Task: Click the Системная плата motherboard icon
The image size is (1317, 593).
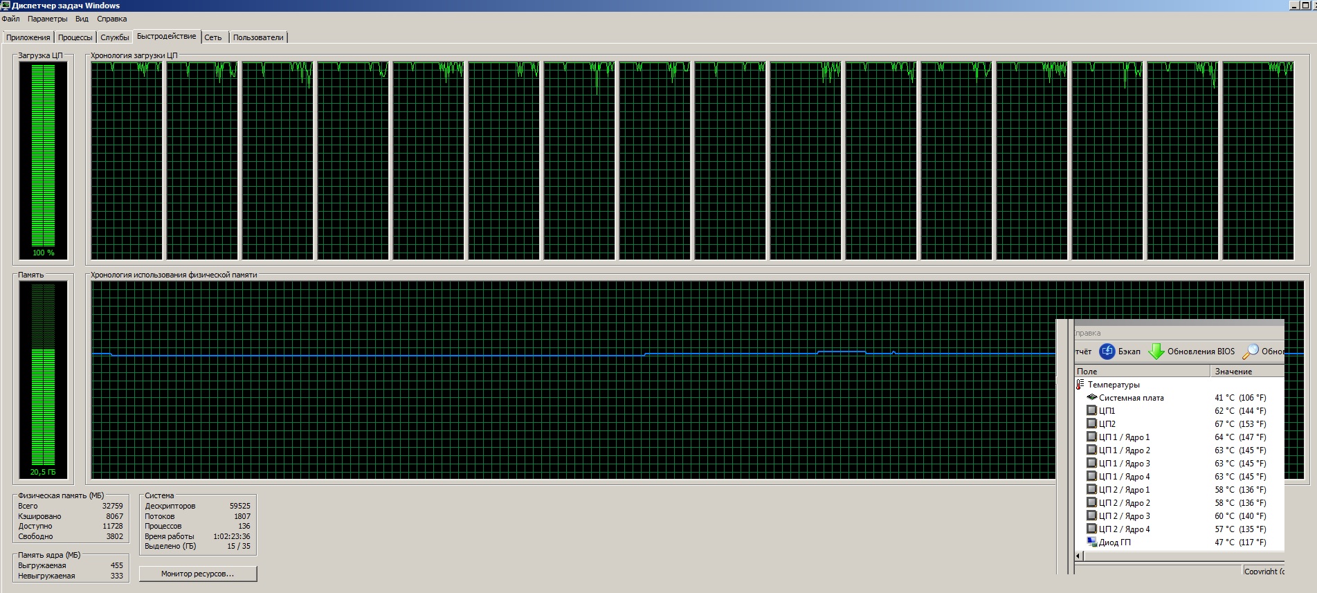Action: click(1092, 398)
